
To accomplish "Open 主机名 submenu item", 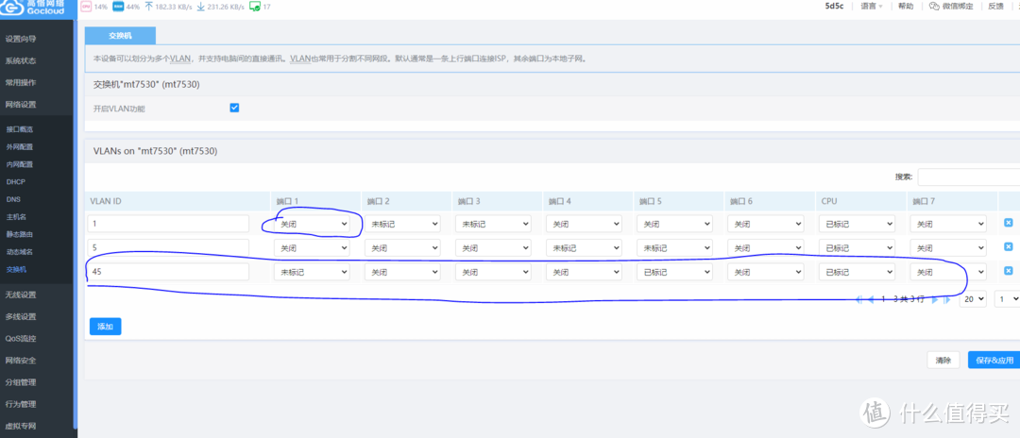I will pos(16,216).
